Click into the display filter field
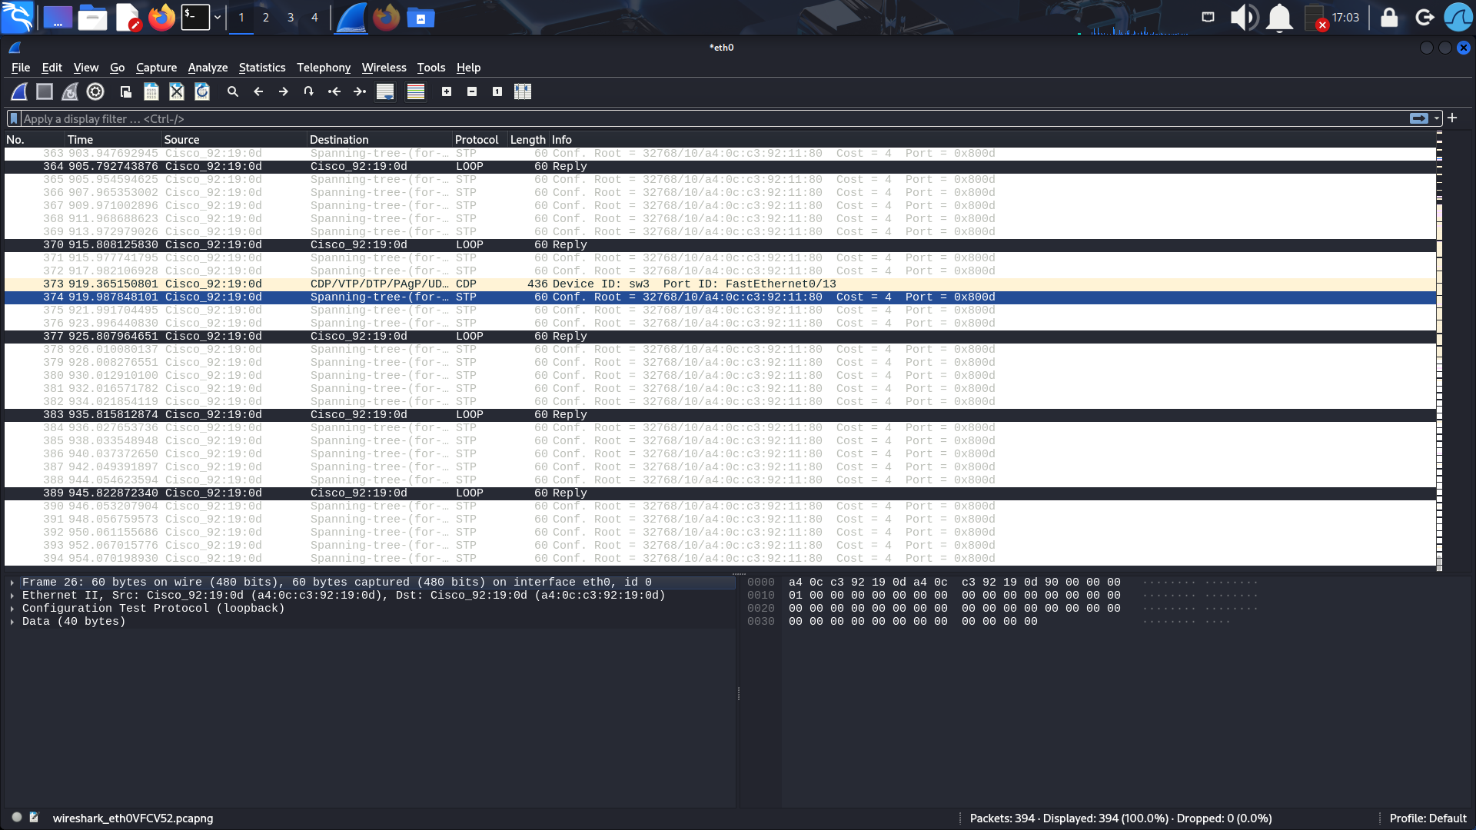 coord(715,118)
